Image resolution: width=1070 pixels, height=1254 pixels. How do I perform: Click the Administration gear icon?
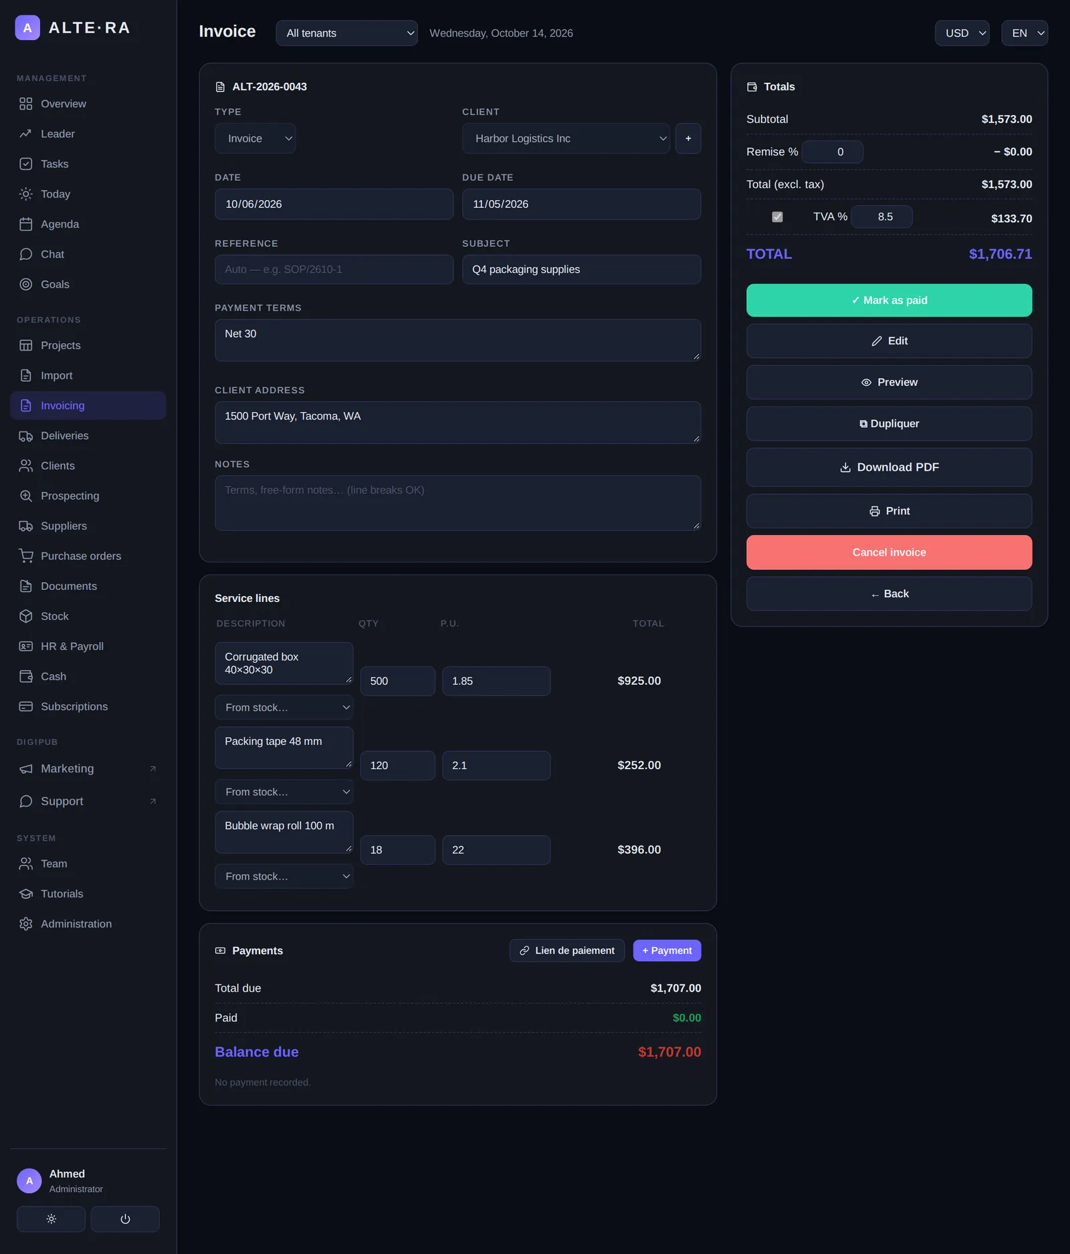pos(25,924)
